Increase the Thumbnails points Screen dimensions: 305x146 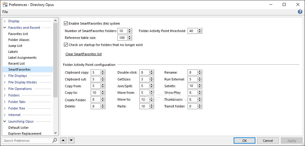click(x=200, y=99)
